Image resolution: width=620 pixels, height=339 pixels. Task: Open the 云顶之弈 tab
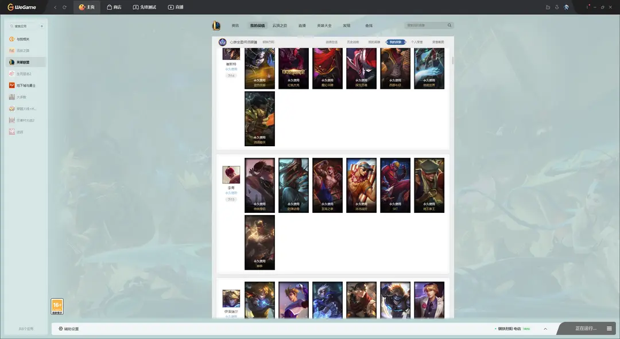pos(280,26)
